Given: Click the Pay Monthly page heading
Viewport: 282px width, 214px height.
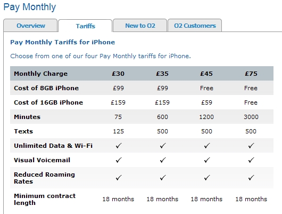Looking at the screenshot, I should [x=30, y=7].
